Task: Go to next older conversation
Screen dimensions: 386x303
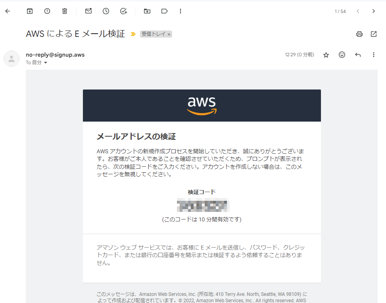Action: pyautogui.click(x=374, y=11)
